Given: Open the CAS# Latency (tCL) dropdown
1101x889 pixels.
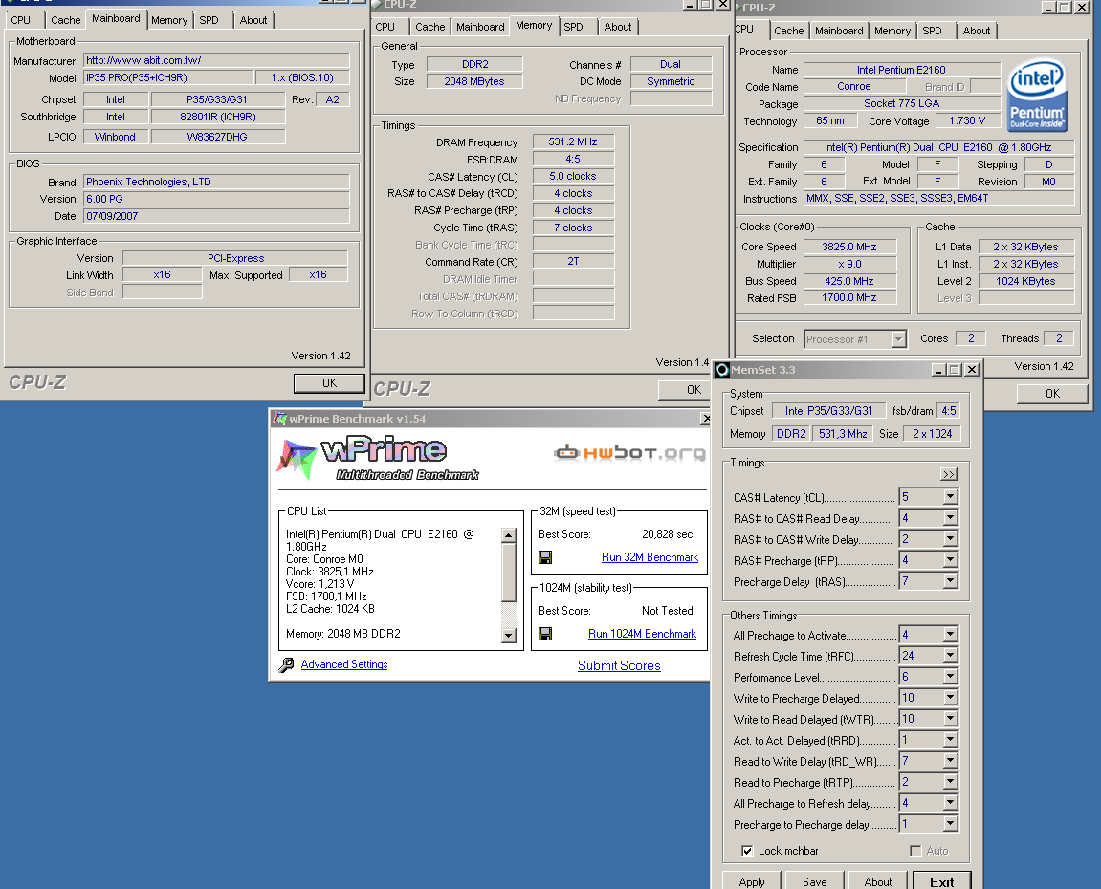Looking at the screenshot, I should (950, 497).
